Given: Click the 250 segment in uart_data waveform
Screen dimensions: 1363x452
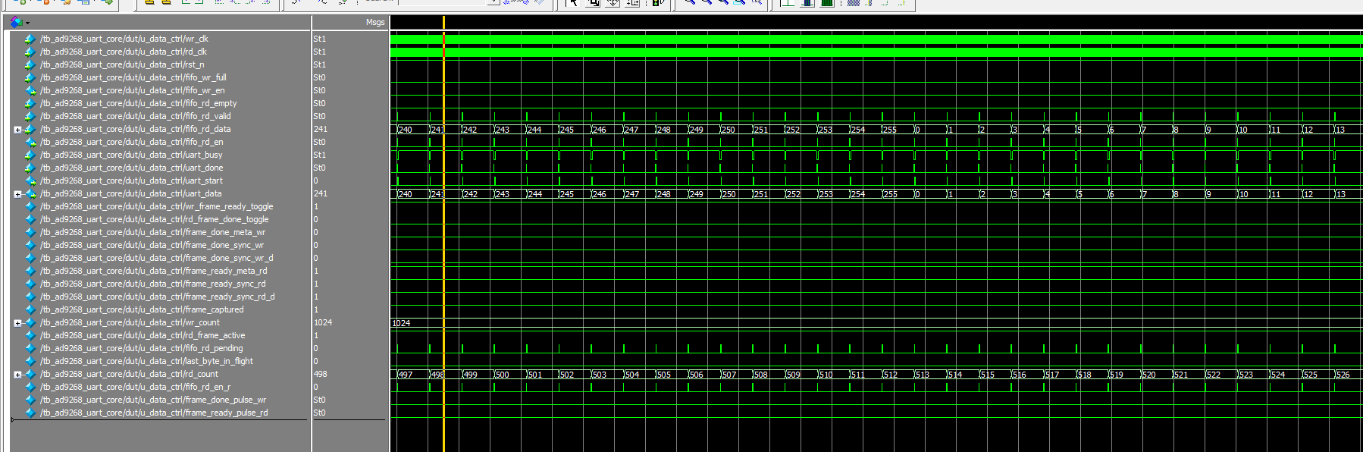Looking at the screenshot, I should [735, 194].
